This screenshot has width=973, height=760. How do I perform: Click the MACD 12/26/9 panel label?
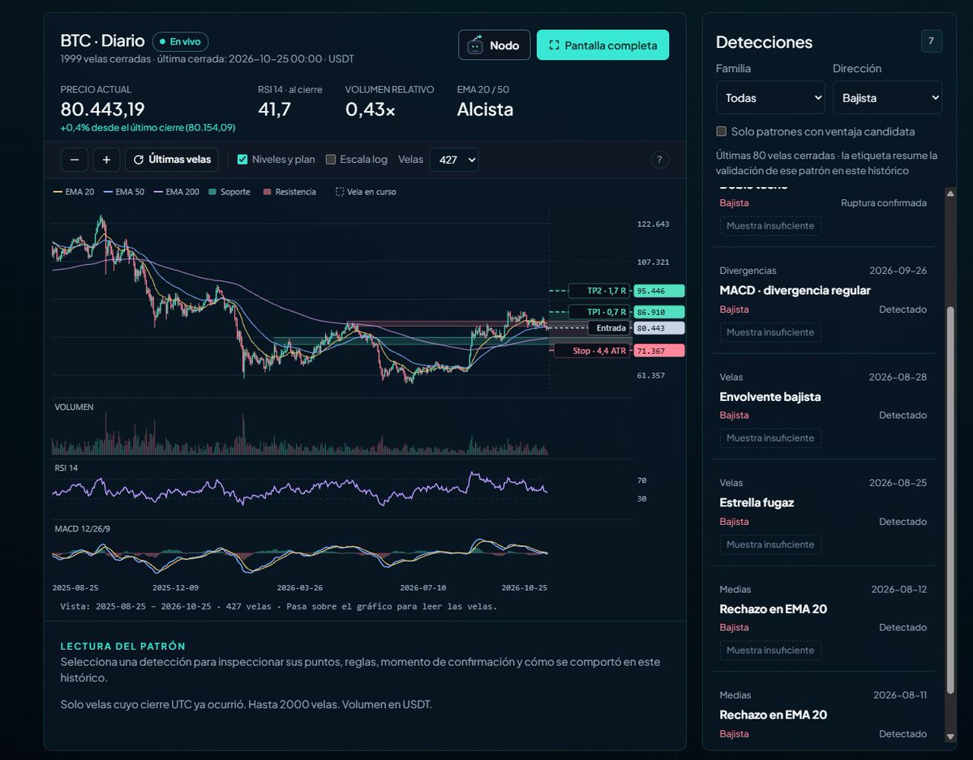point(82,528)
